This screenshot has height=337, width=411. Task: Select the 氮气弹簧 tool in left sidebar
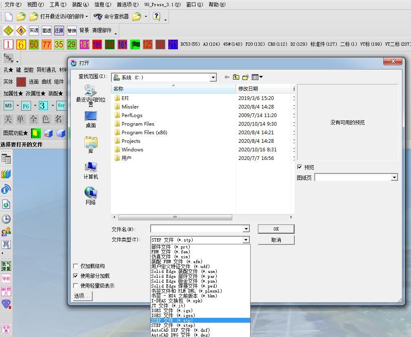[x=6, y=266]
